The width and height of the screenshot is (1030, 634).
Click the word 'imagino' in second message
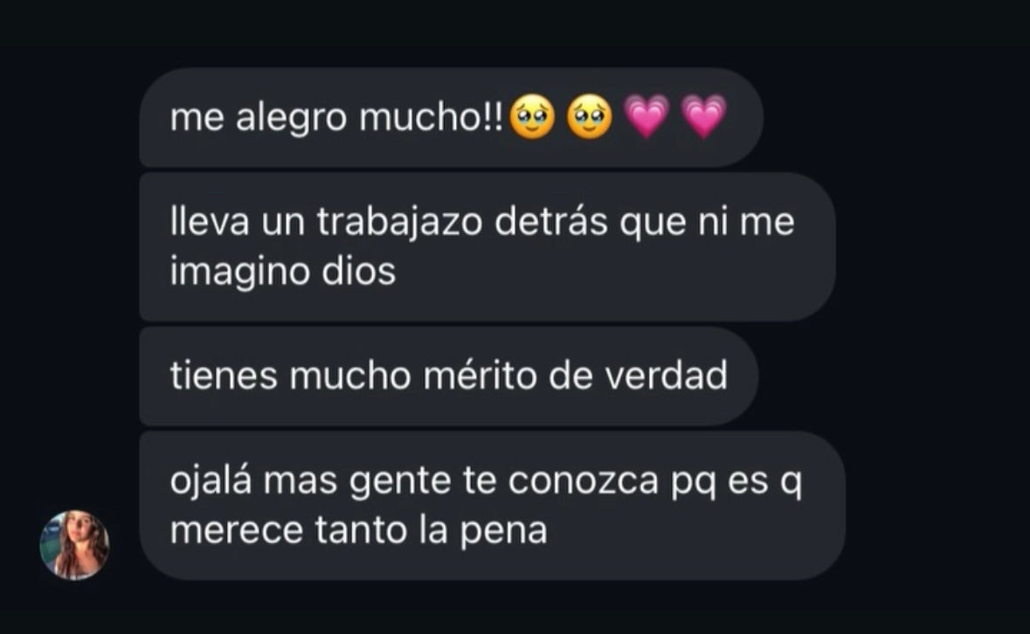point(239,272)
